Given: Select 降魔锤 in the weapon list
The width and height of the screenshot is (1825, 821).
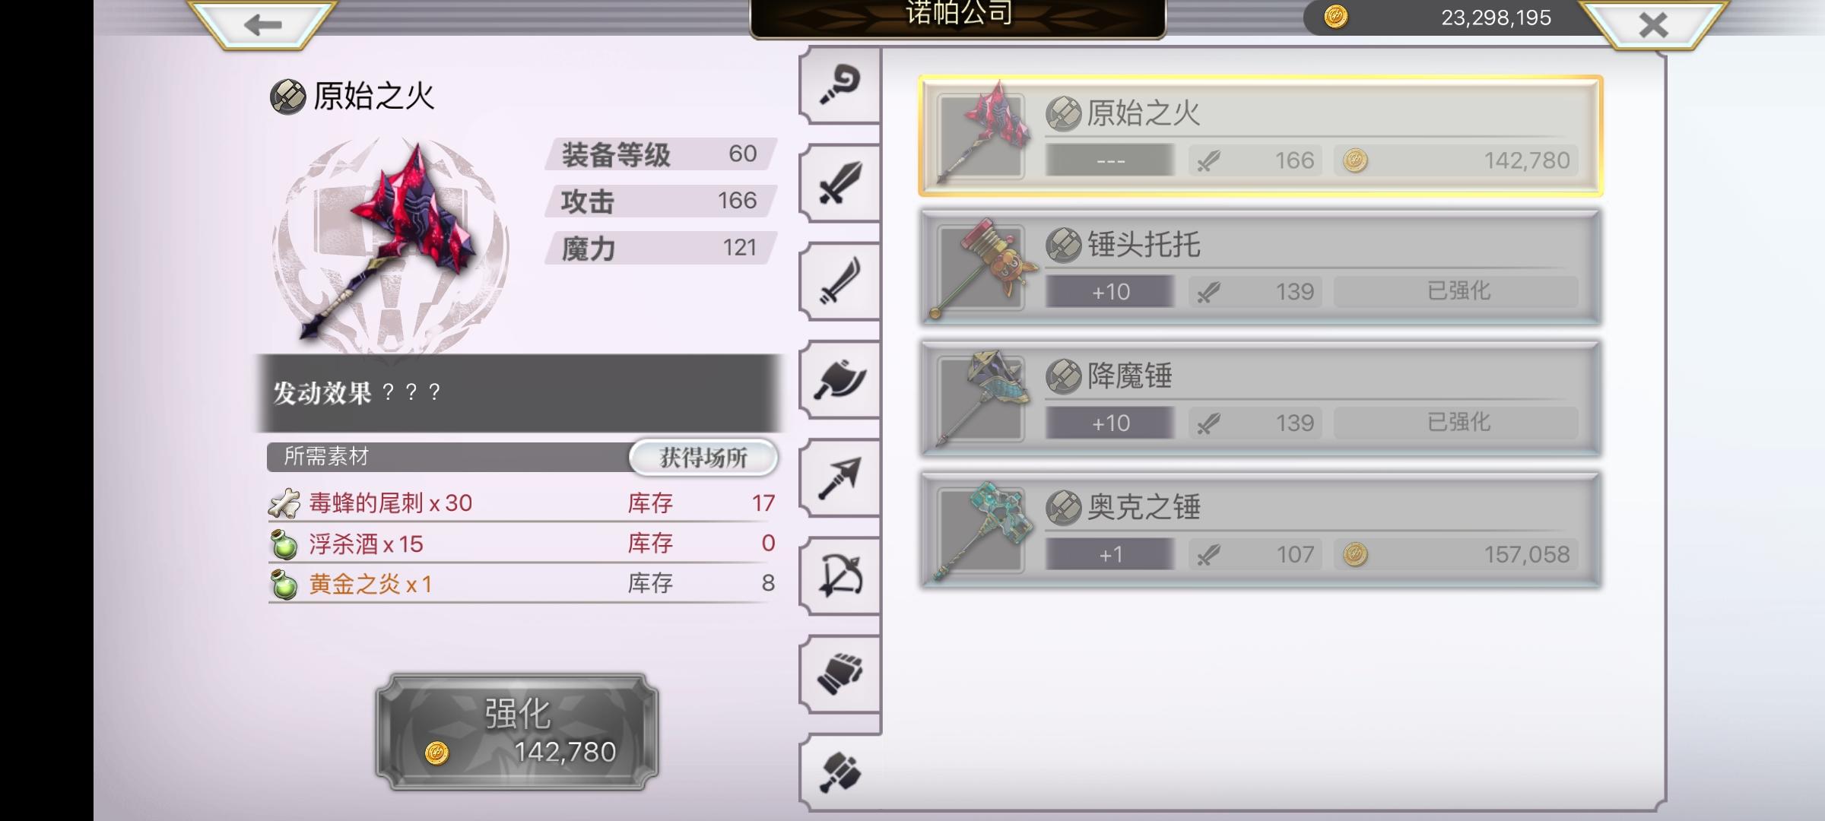Looking at the screenshot, I should [x=1261, y=399].
